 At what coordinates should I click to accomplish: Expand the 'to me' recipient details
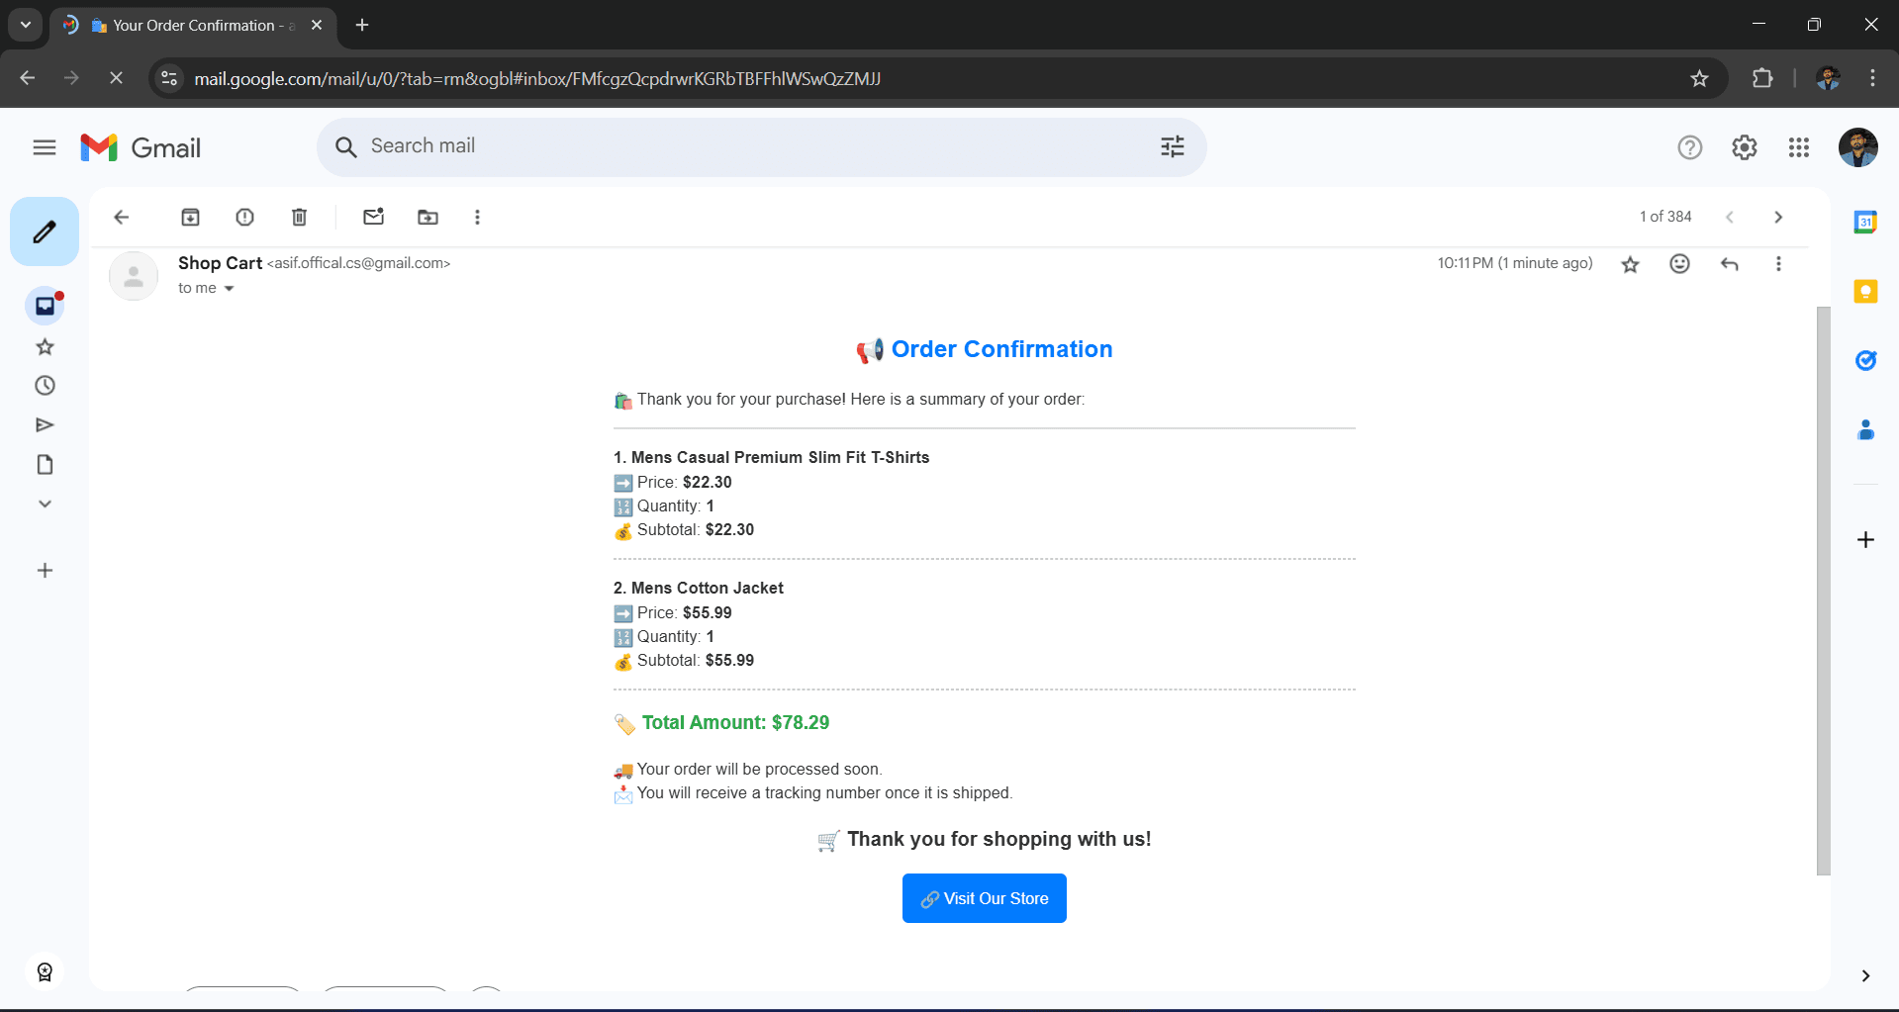pyautogui.click(x=229, y=288)
